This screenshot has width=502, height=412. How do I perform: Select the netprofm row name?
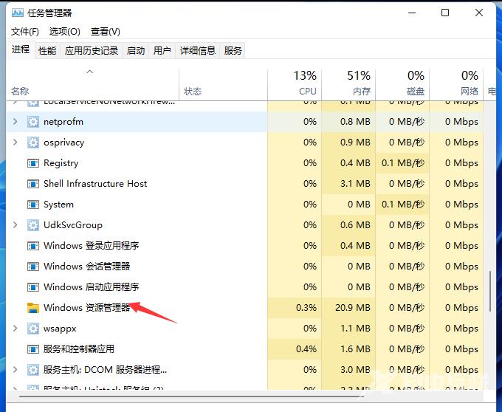pyautogui.click(x=63, y=122)
